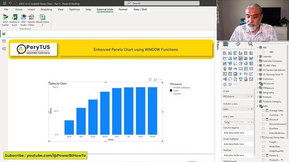Expand Customers table
The height and width of the screenshot is (162, 289).
click(258, 79)
